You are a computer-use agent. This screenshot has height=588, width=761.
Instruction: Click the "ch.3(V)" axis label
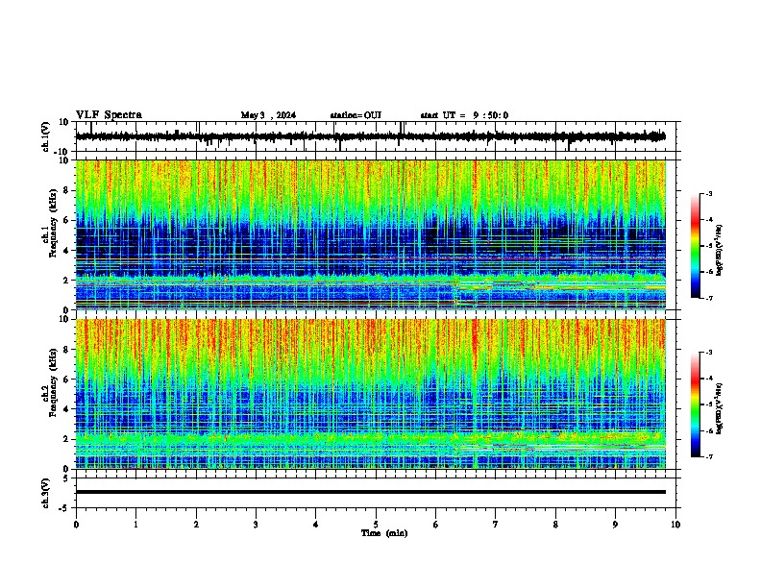46,494
